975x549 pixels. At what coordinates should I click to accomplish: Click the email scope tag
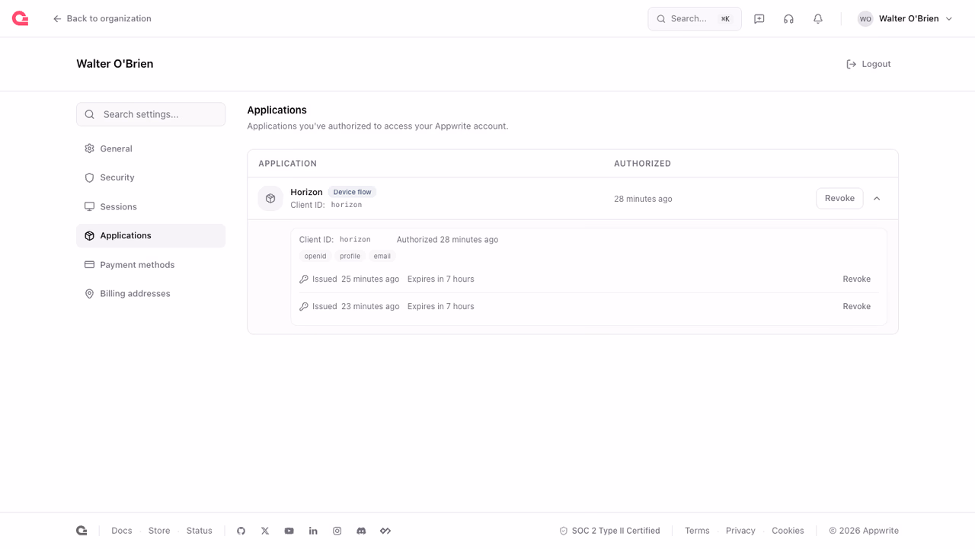pos(382,256)
